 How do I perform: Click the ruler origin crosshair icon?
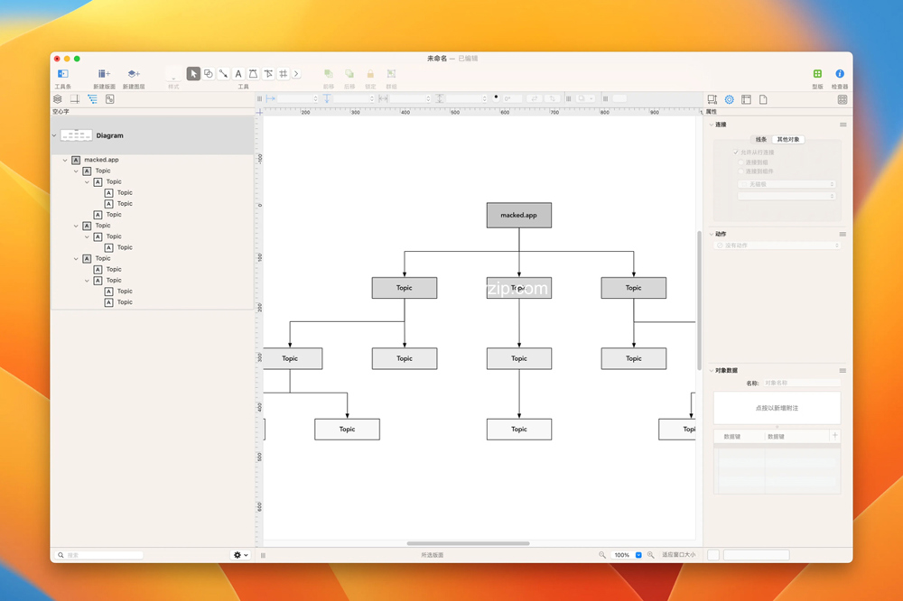[260, 112]
